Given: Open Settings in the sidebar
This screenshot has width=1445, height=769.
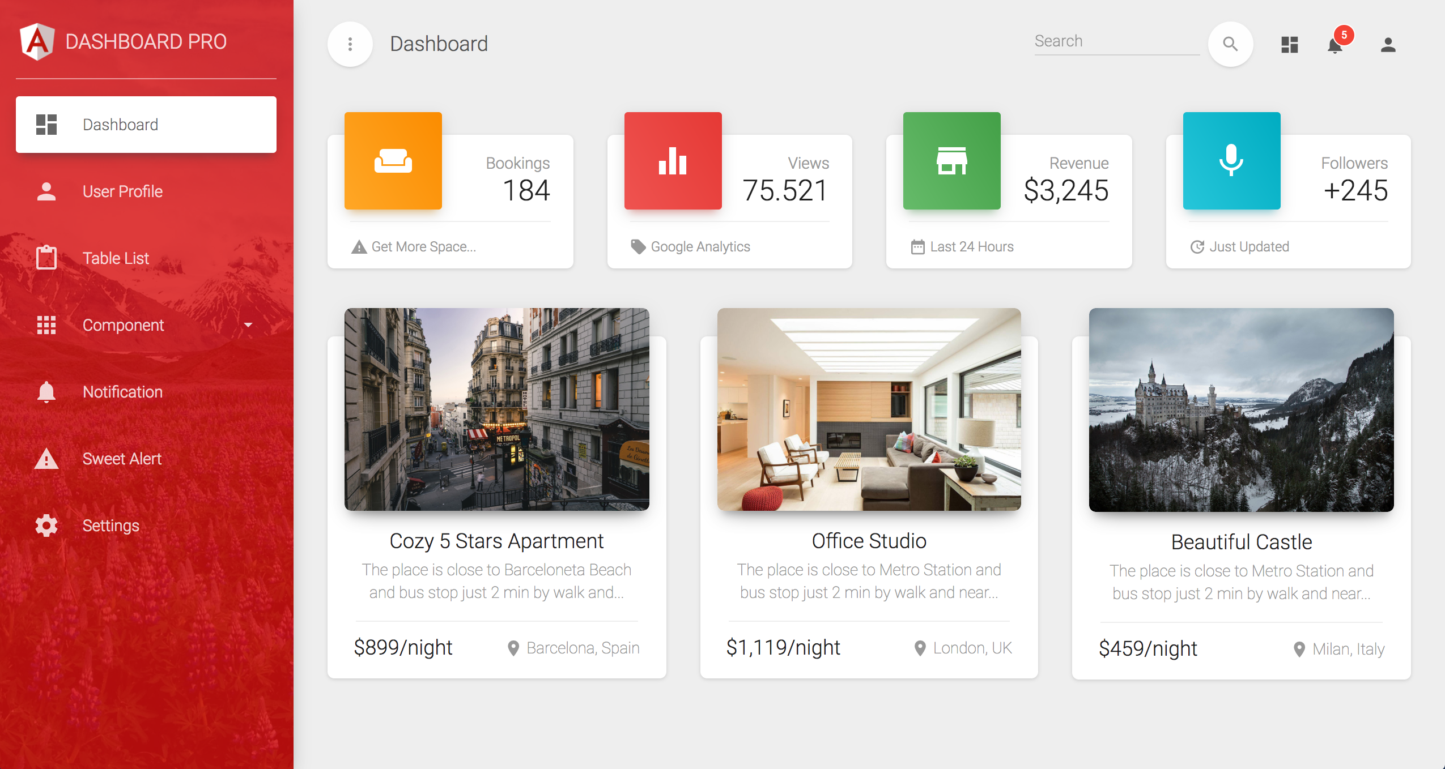Looking at the screenshot, I should pos(146,526).
